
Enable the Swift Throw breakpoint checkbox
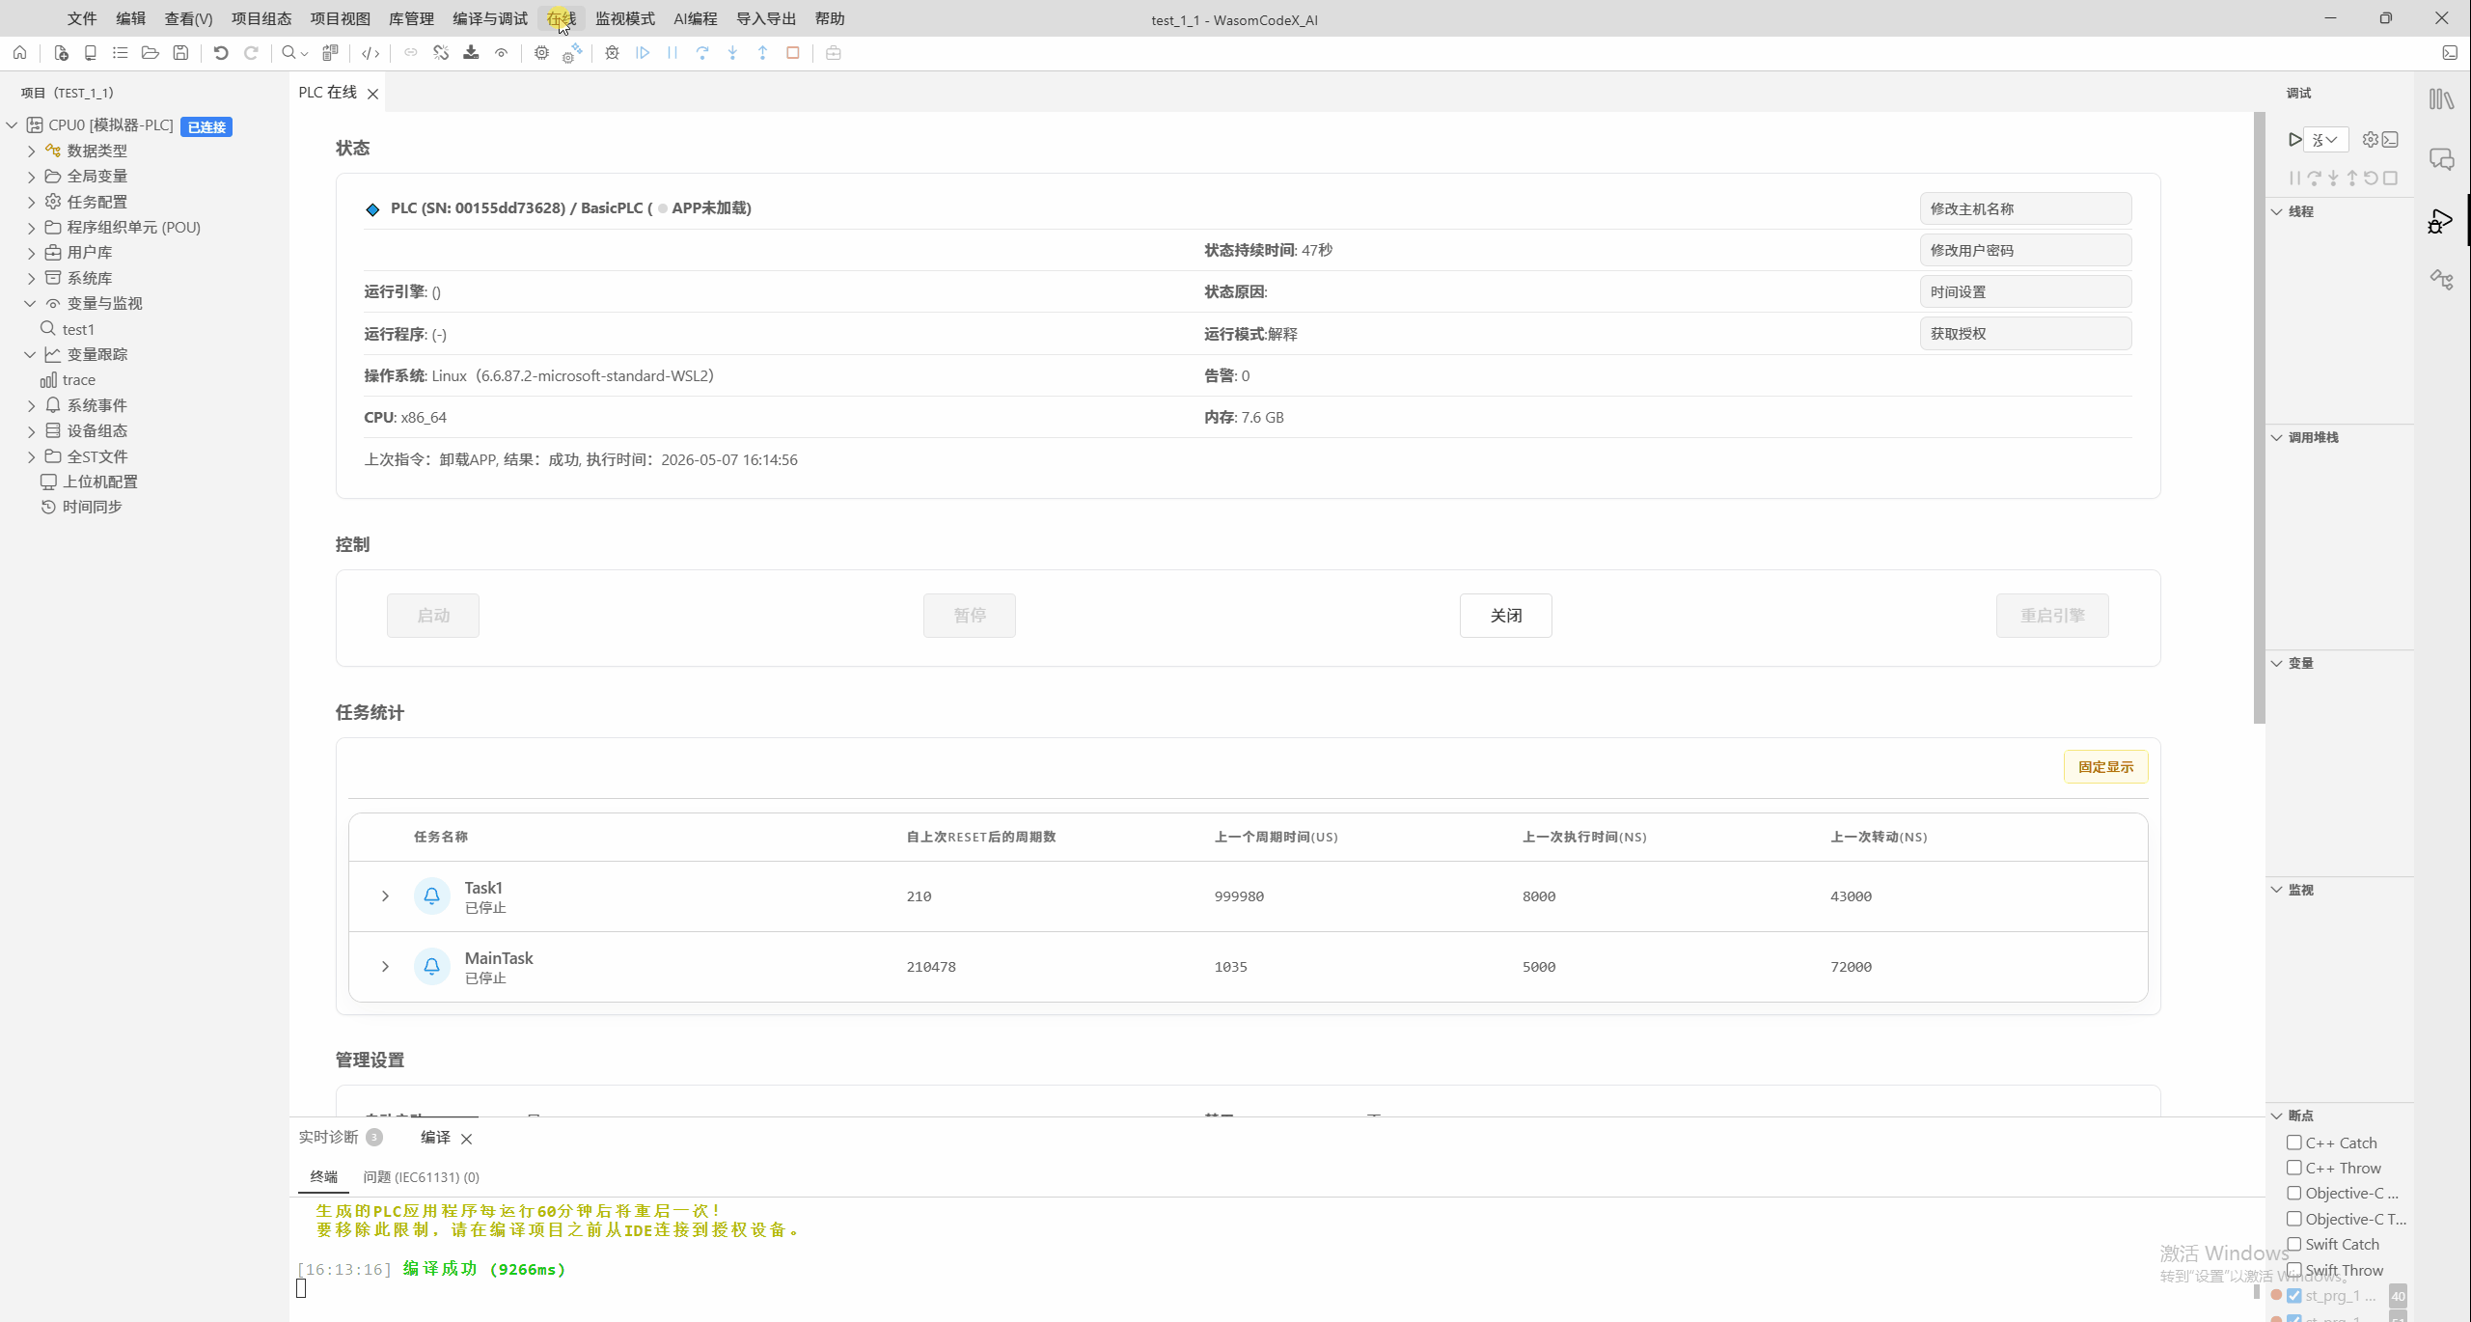2294,1270
